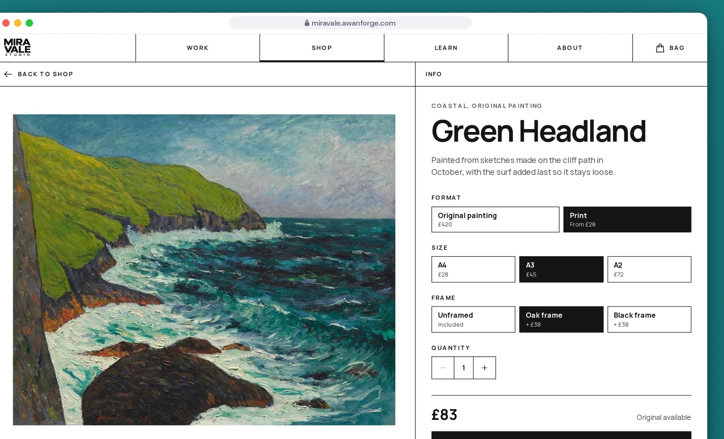Click the red close window button

click(x=6, y=23)
